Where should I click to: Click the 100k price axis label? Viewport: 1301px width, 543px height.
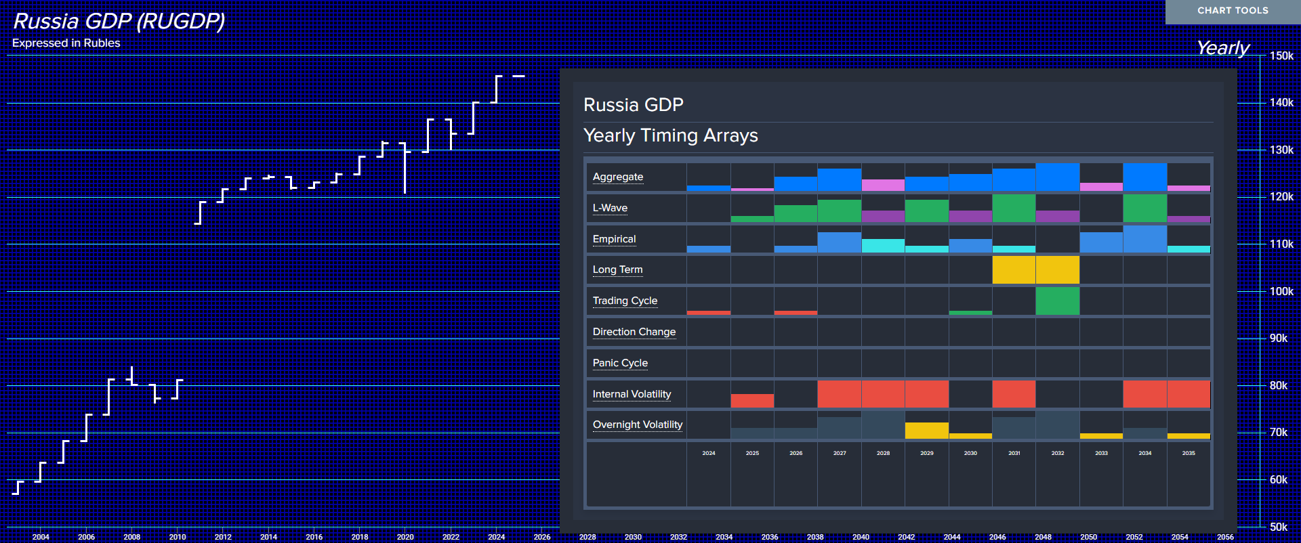1281,291
